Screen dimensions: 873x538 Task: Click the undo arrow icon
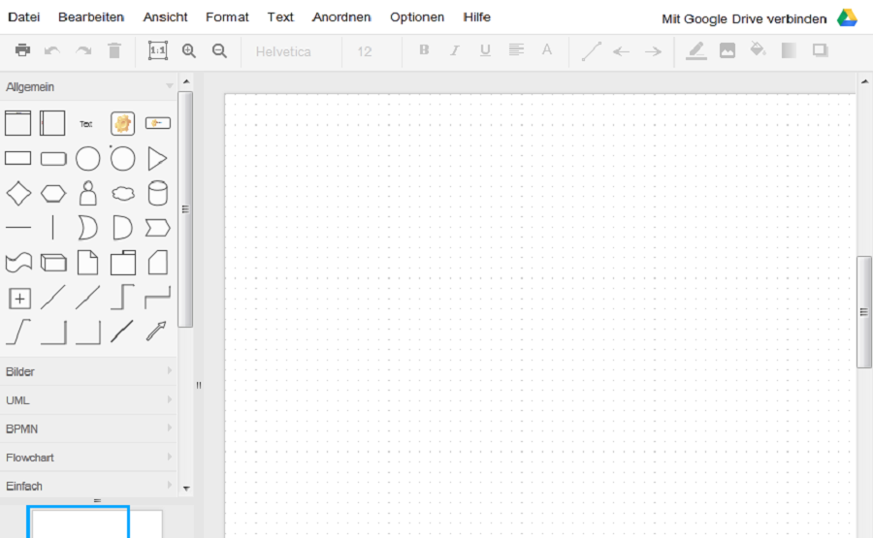click(x=52, y=51)
